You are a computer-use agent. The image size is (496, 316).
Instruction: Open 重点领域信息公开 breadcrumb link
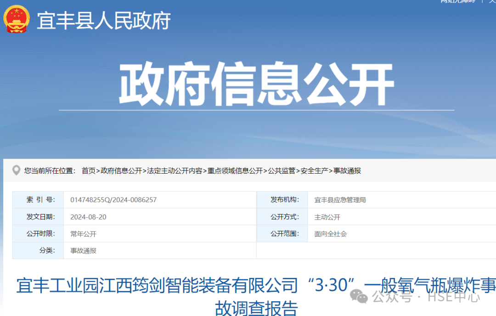235,171
